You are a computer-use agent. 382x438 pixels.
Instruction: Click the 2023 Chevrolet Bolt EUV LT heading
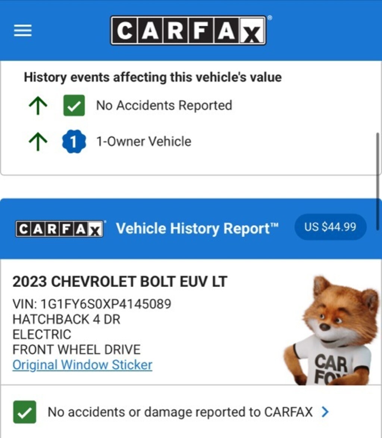[x=120, y=282]
